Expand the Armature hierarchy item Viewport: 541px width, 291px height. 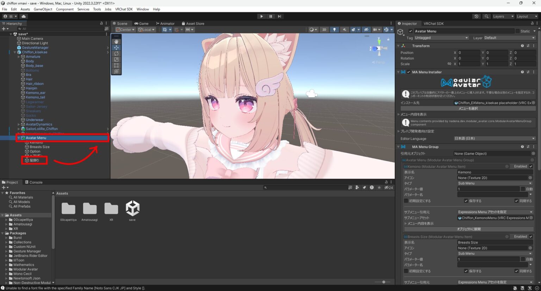[19, 56]
